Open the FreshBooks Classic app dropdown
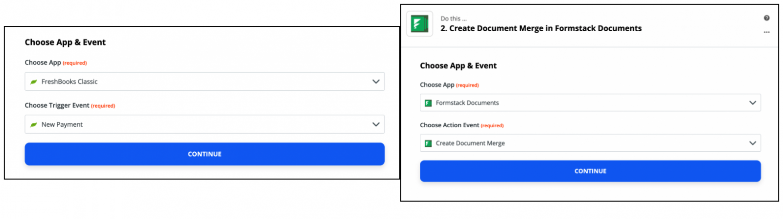The height and width of the screenshot is (219, 783). click(205, 81)
